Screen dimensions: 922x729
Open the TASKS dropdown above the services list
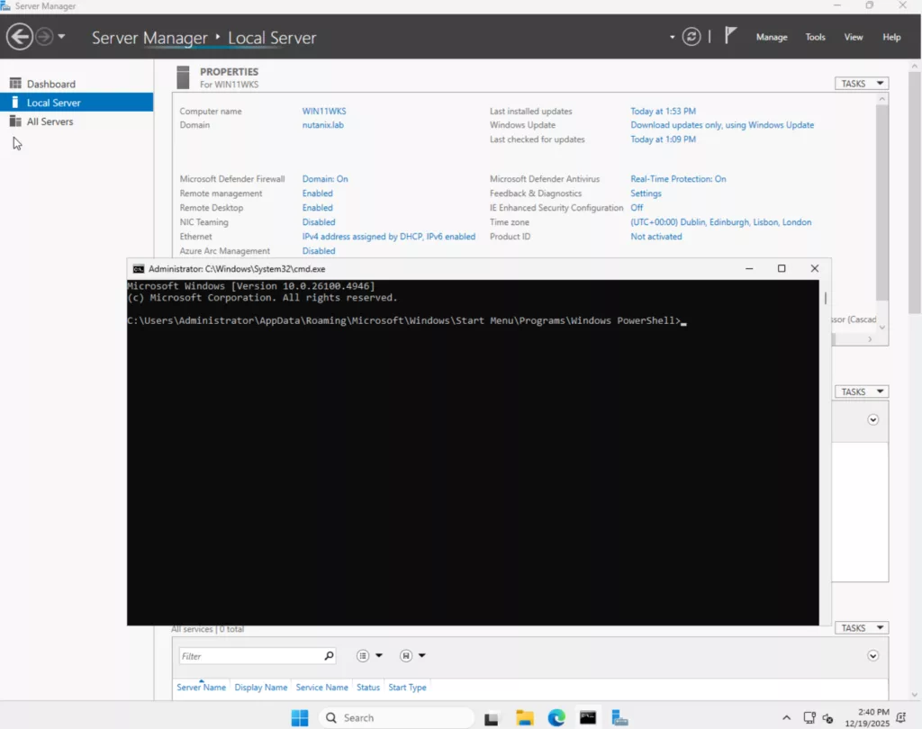861,628
